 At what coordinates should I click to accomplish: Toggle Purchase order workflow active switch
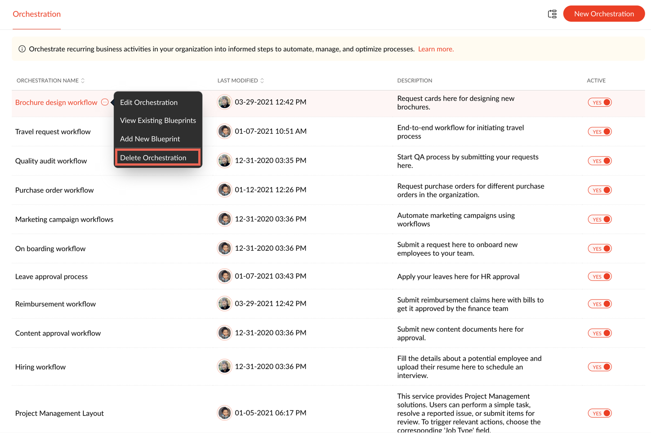(x=600, y=190)
